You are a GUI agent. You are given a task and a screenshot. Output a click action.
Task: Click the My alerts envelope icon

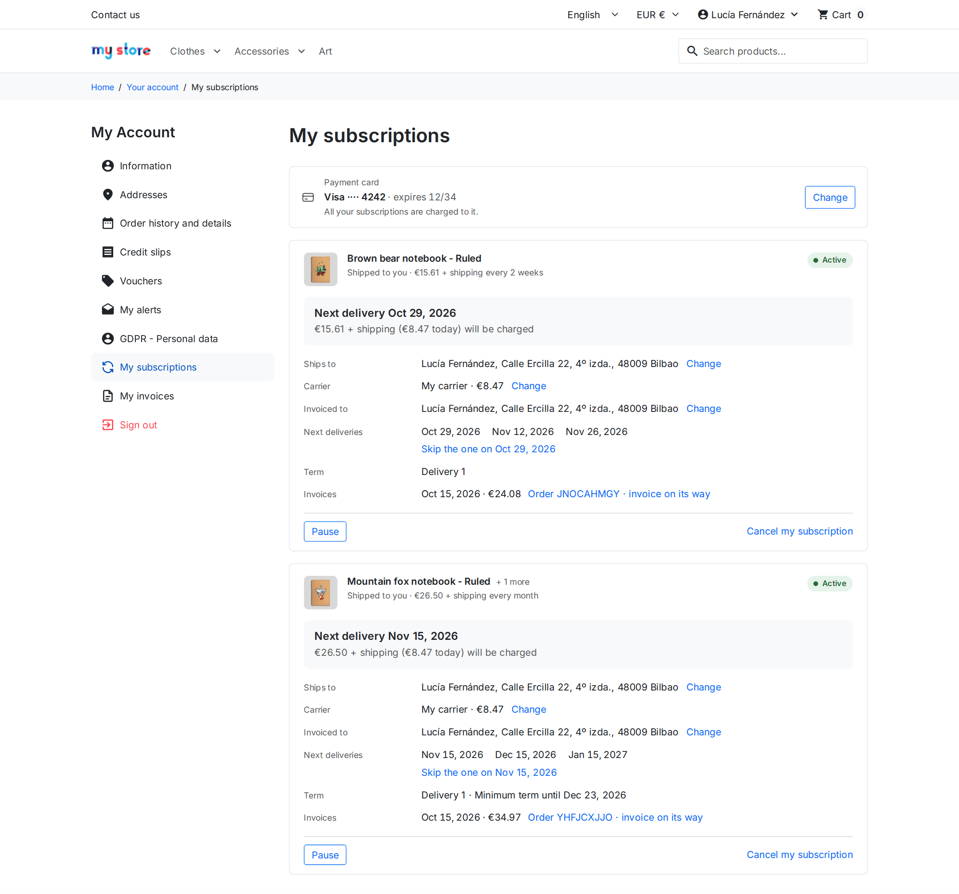coord(107,309)
